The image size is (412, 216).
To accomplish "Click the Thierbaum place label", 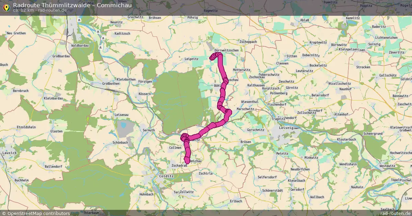I will [91, 213].
